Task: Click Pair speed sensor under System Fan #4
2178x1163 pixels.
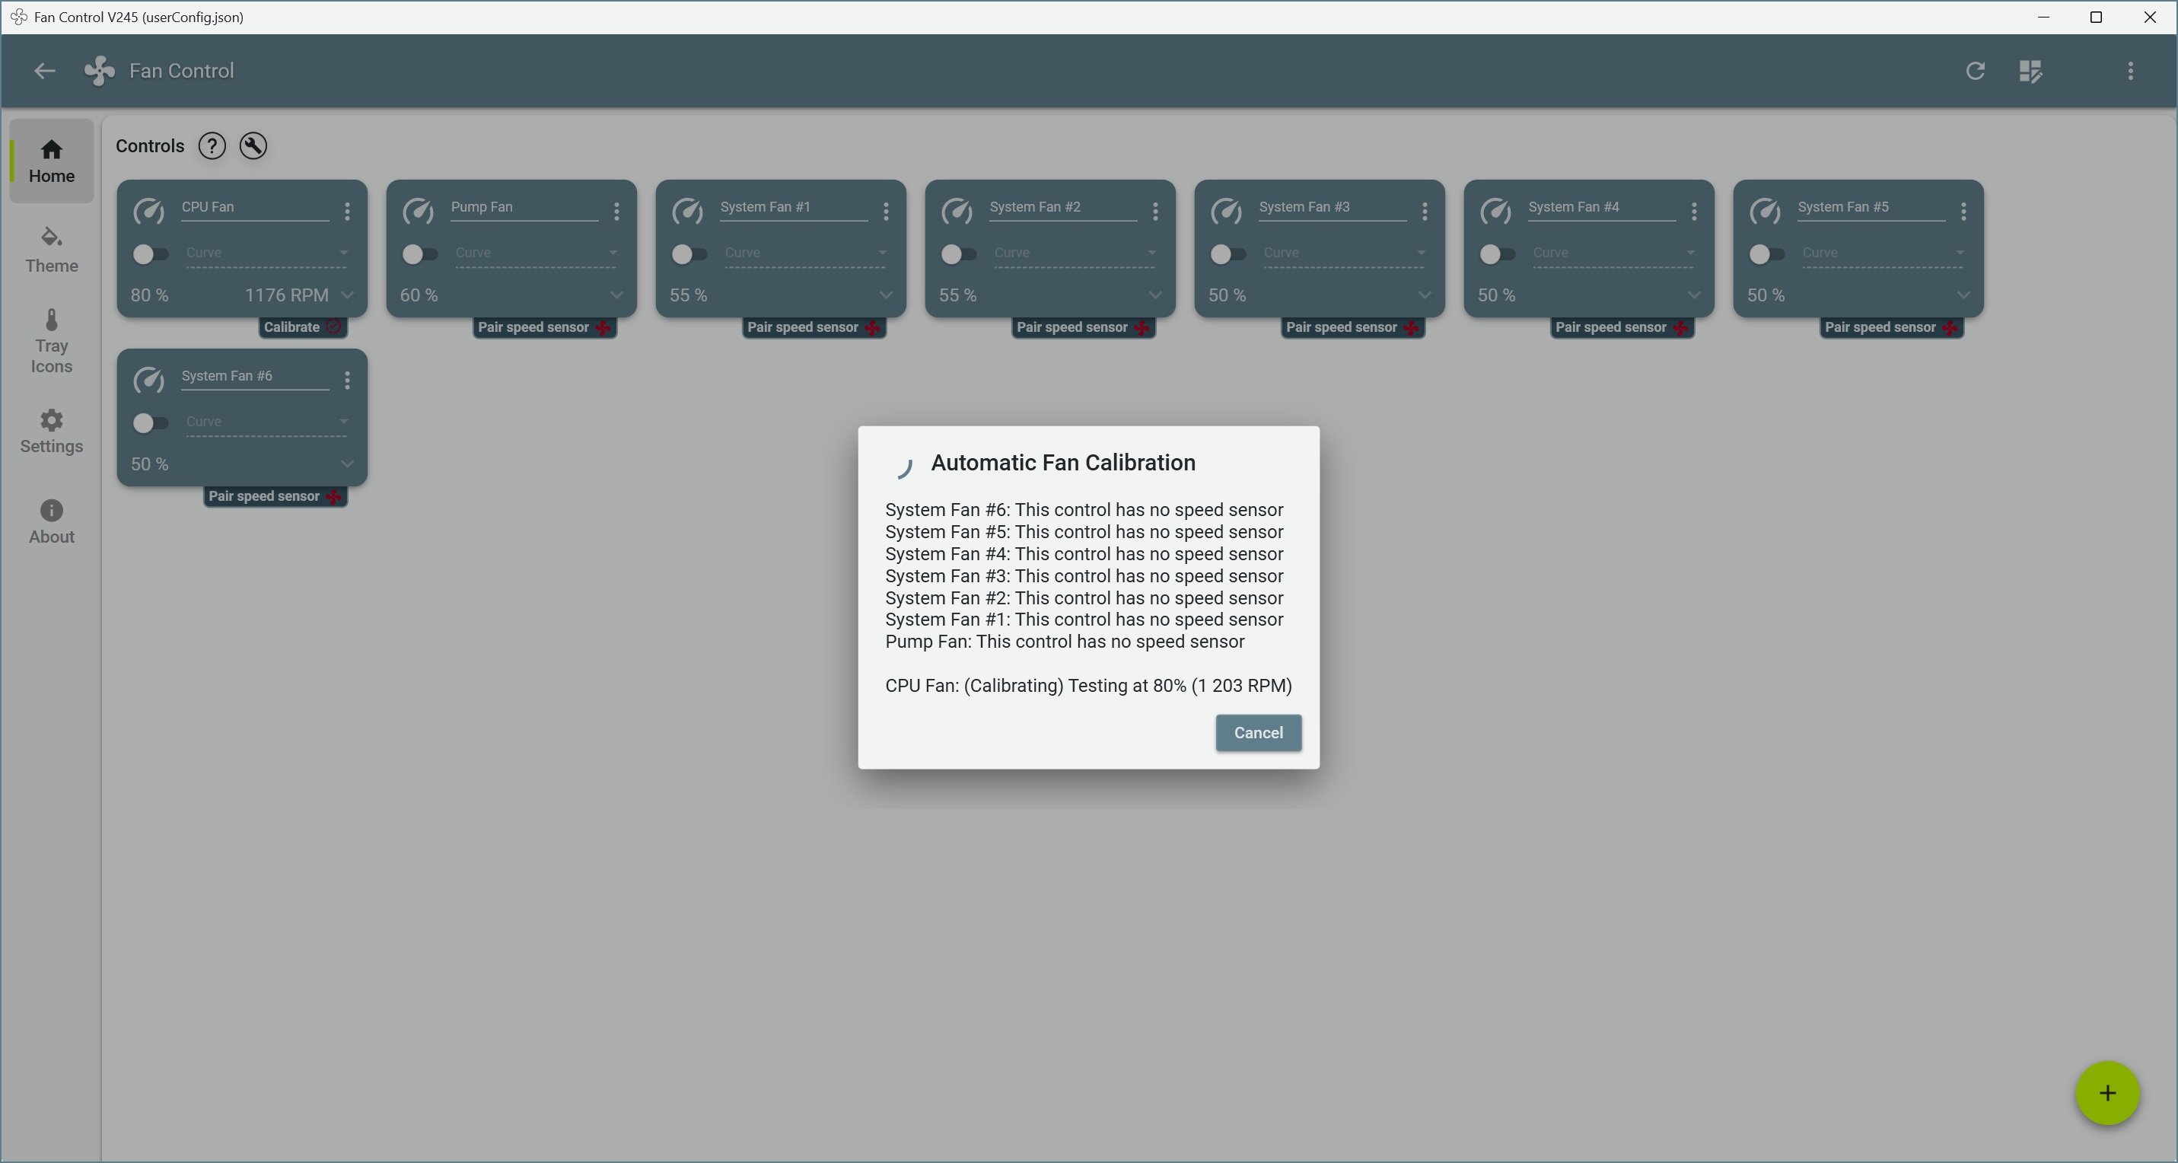Action: click(1620, 327)
